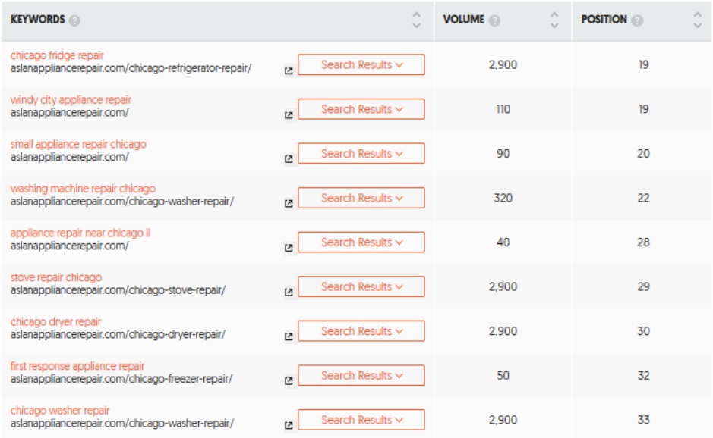713x438 pixels.
Task: Click volume value 50
Action: 503,375
